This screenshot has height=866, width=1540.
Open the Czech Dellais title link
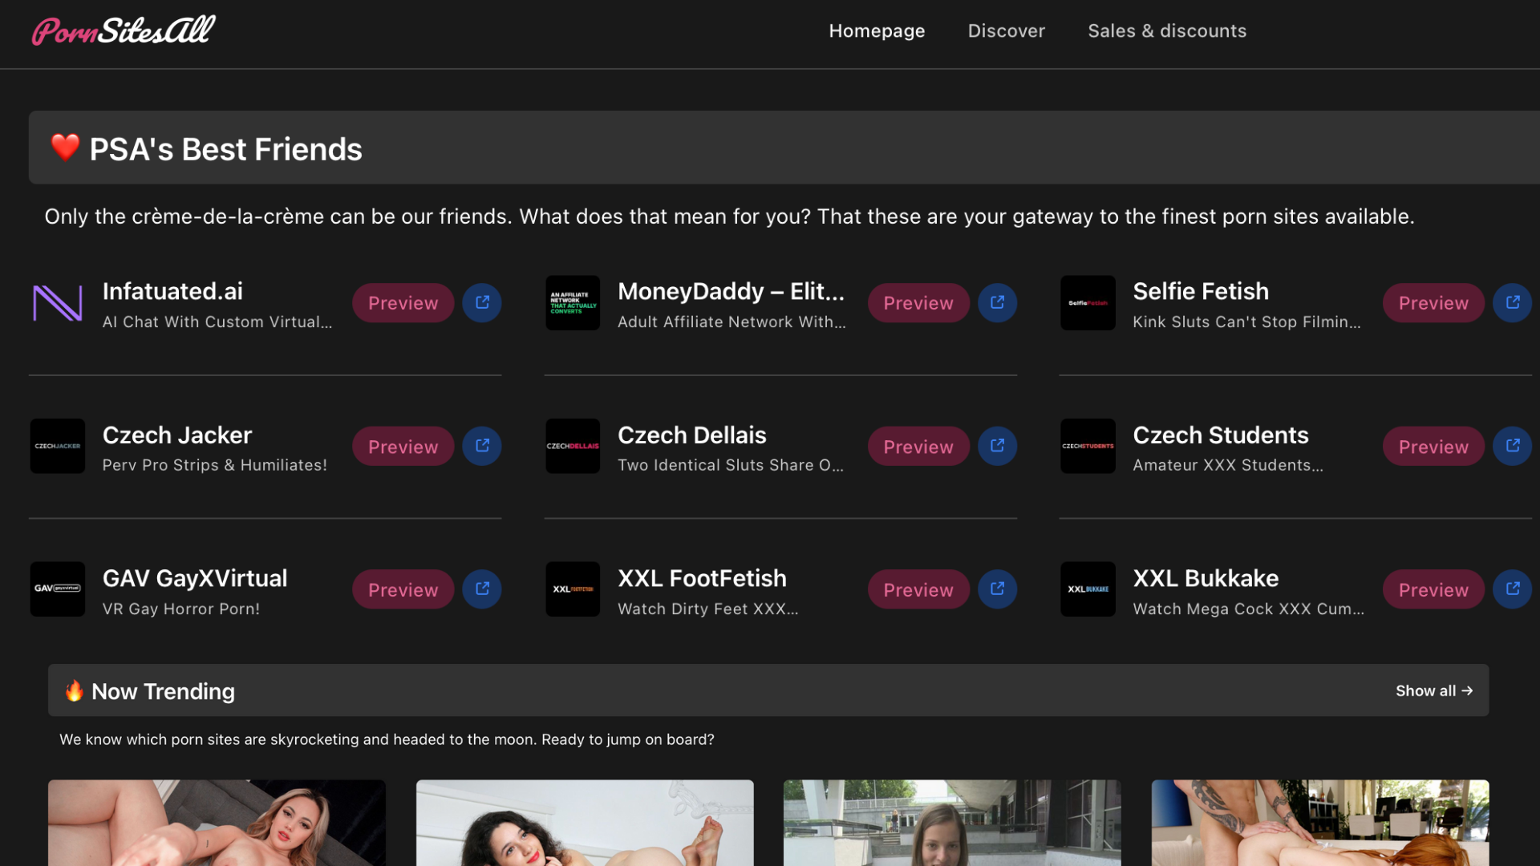pyautogui.click(x=692, y=435)
